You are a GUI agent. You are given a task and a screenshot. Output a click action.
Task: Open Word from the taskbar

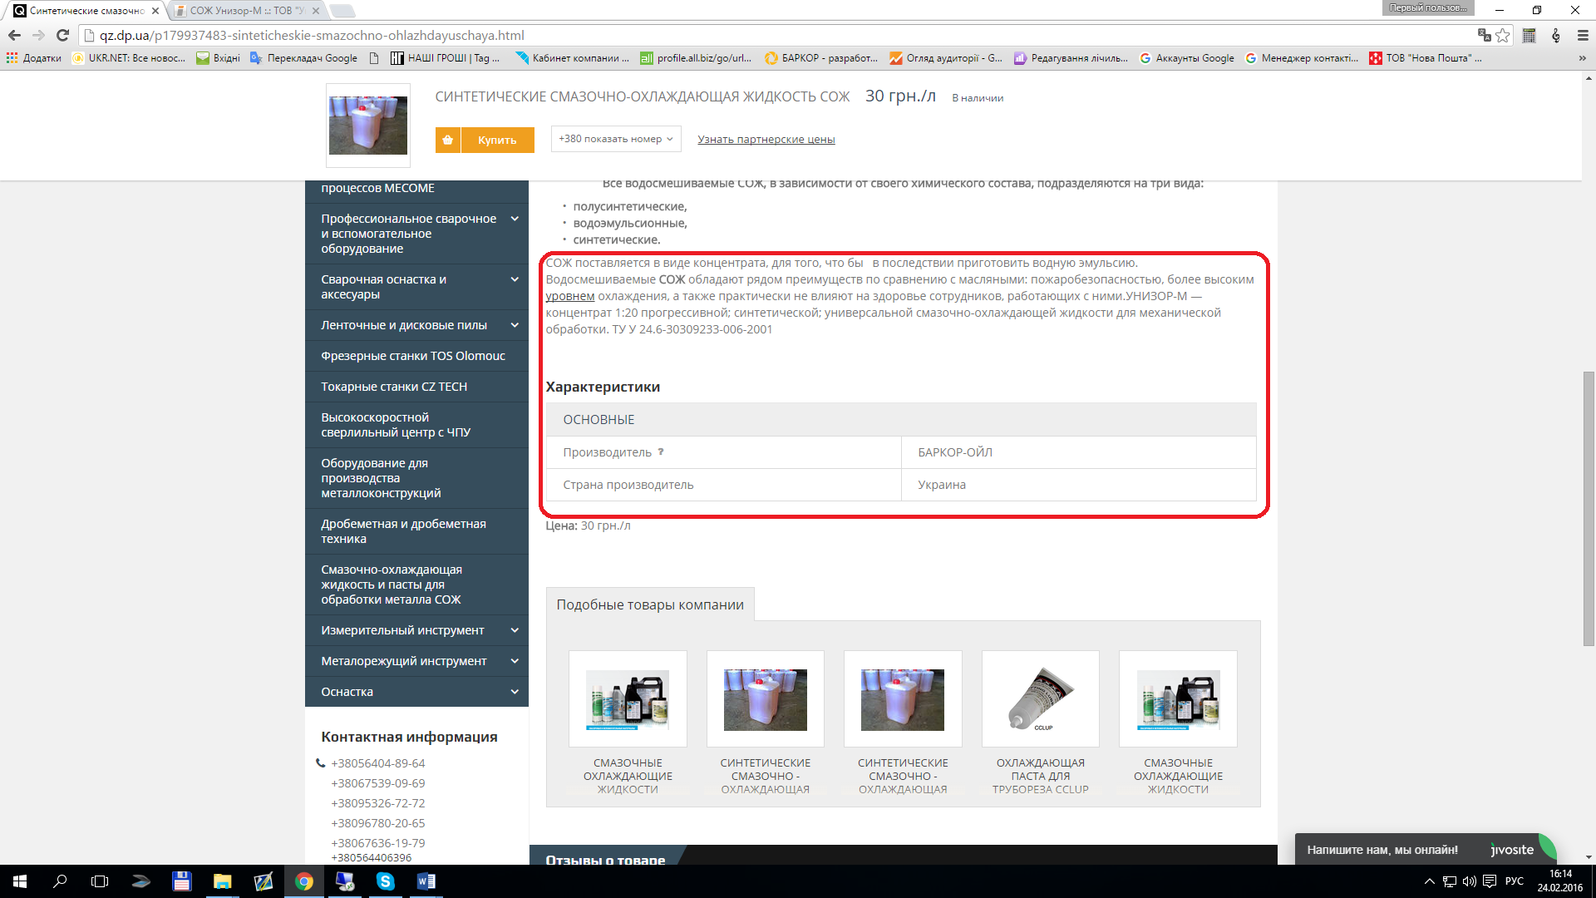(x=426, y=881)
